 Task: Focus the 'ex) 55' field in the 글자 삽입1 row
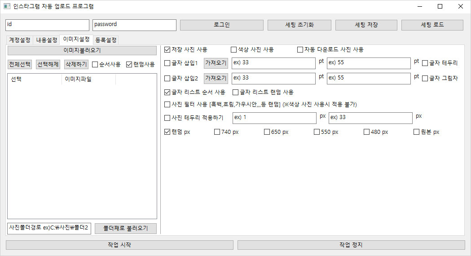click(369, 63)
